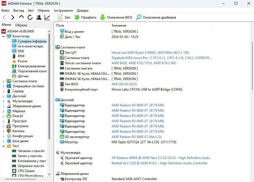Open the Вигляд menu
This screenshot has width=254, height=182.
point(19,11)
